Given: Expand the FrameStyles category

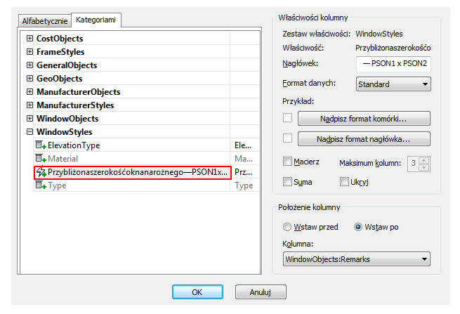Looking at the screenshot, I should [29, 52].
